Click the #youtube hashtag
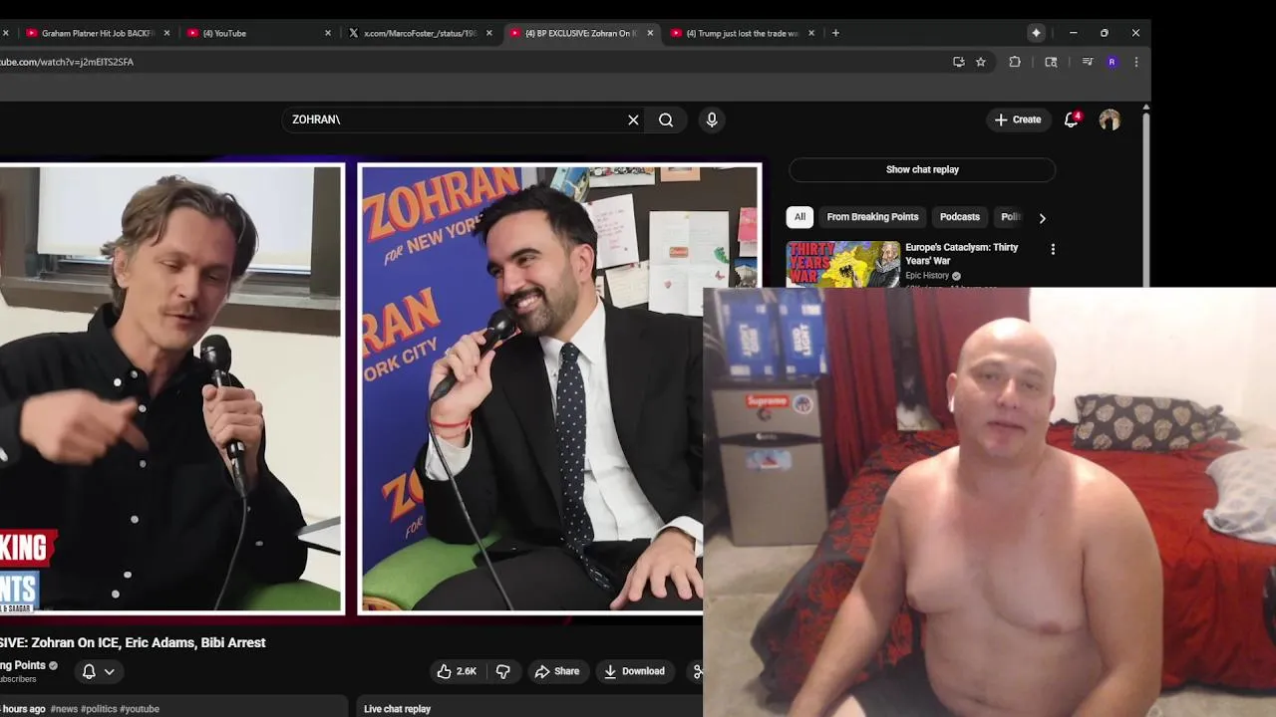The height and width of the screenshot is (717, 1276). pyautogui.click(x=140, y=709)
